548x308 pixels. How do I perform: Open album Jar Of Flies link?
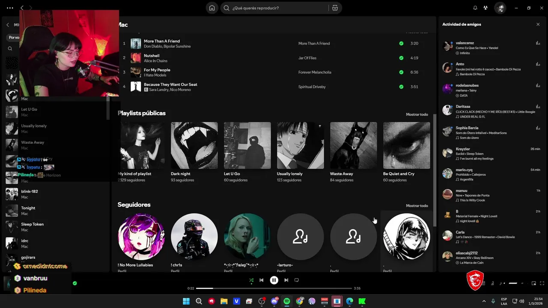307,58
